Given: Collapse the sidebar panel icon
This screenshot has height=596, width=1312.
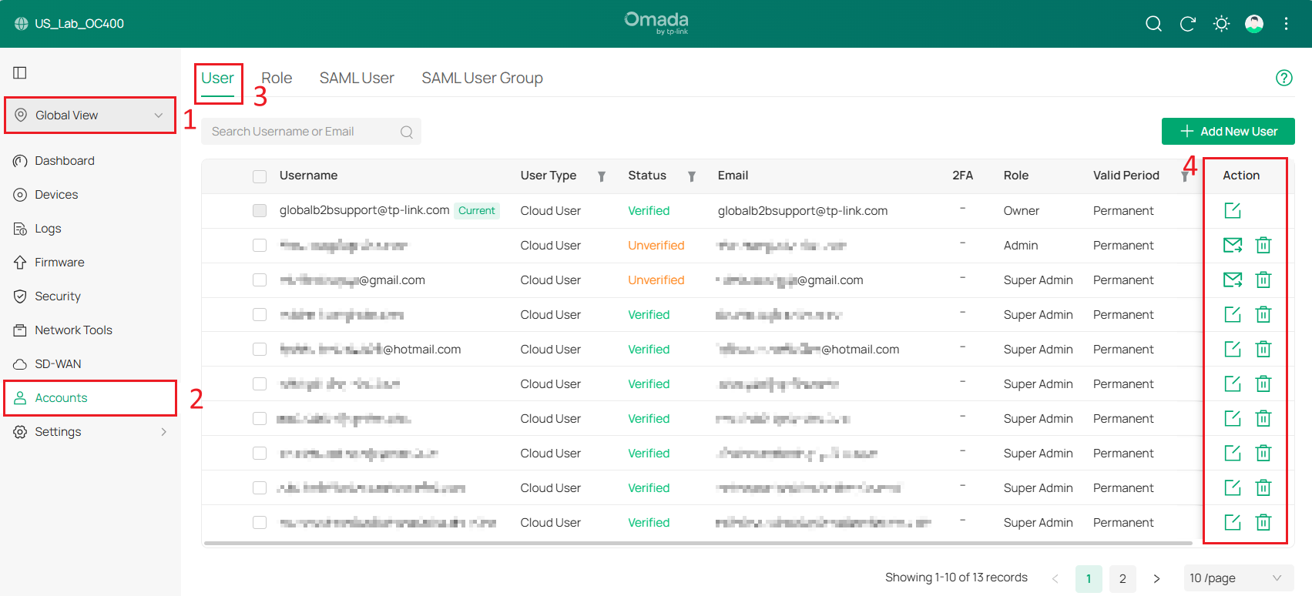Looking at the screenshot, I should pyautogui.click(x=20, y=72).
